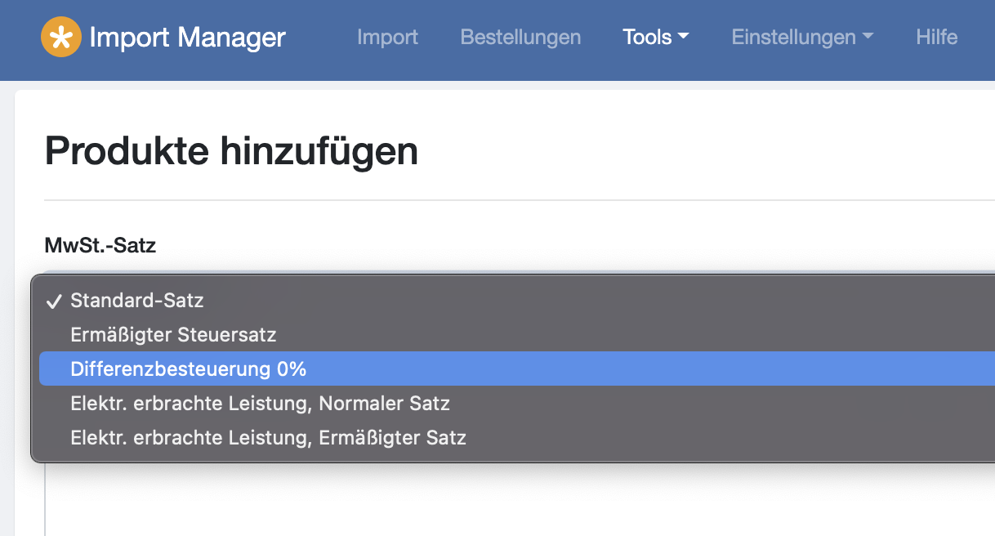Click the Produkte hinzufügen page heading
The image size is (995, 536).
click(231, 151)
